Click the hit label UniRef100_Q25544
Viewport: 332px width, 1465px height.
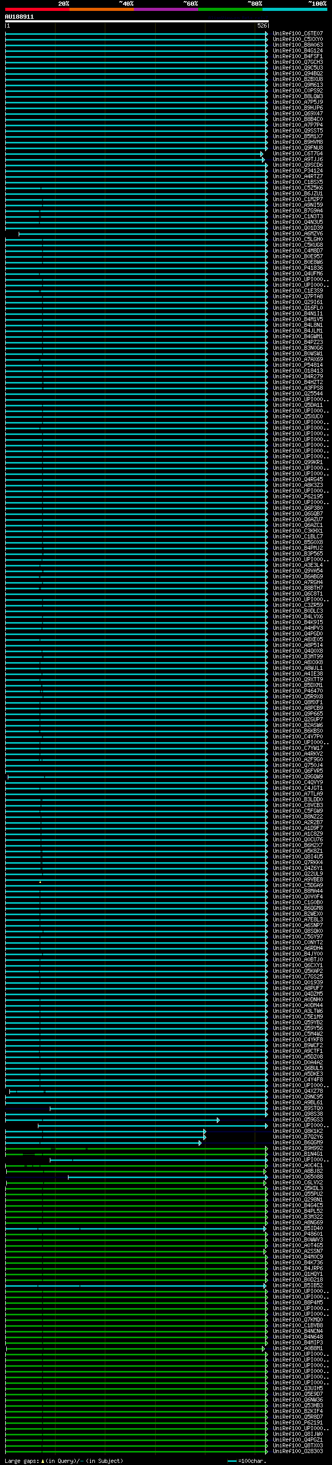click(x=297, y=393)
